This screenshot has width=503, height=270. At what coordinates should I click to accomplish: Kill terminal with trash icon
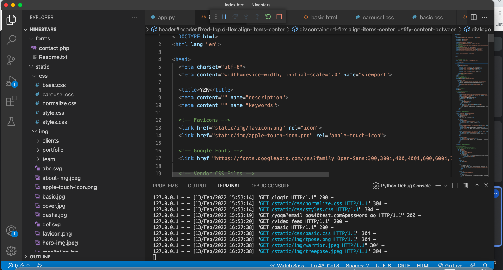(x=466, y=186)
